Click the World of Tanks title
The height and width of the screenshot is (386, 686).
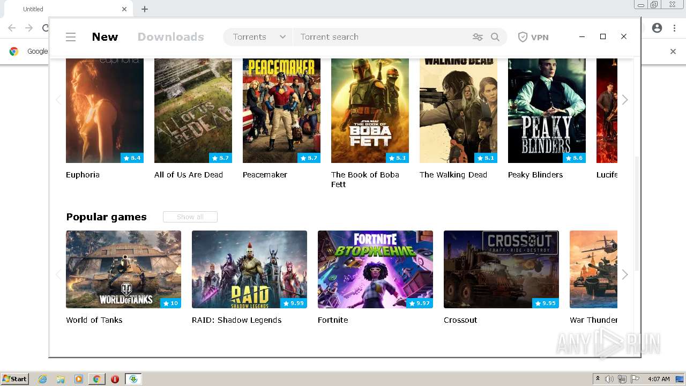(94, 320)
